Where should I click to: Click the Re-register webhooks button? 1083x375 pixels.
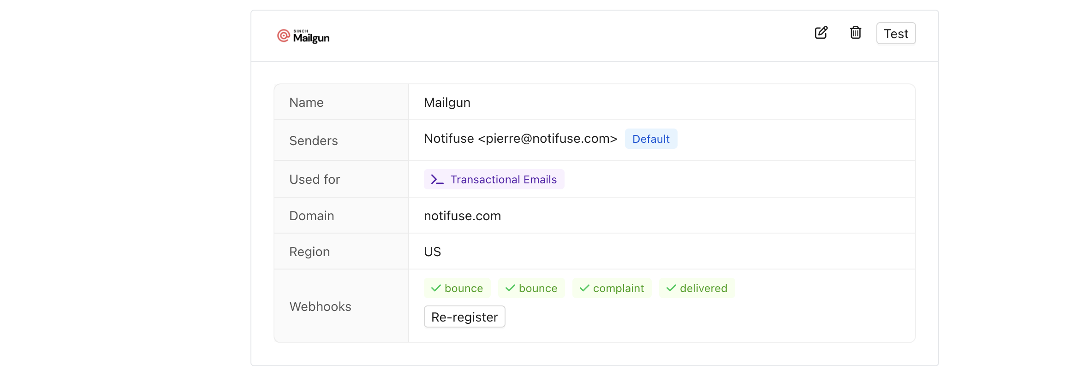[464, 317]
